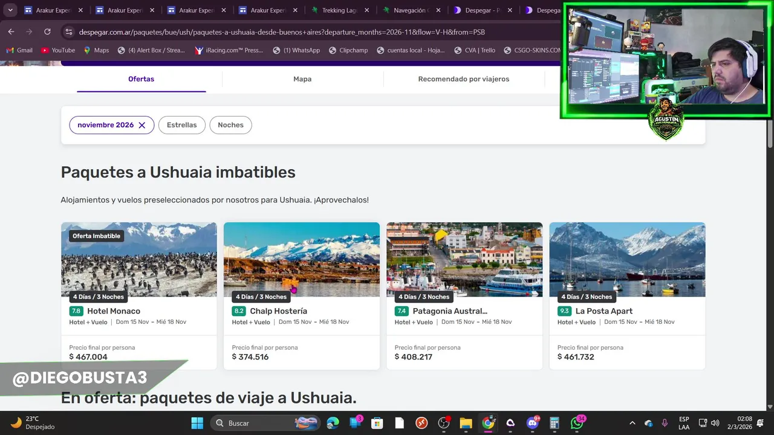Click the 8.2 rating badge
Viewport: 774px width, 435px height.
[239, 311]
